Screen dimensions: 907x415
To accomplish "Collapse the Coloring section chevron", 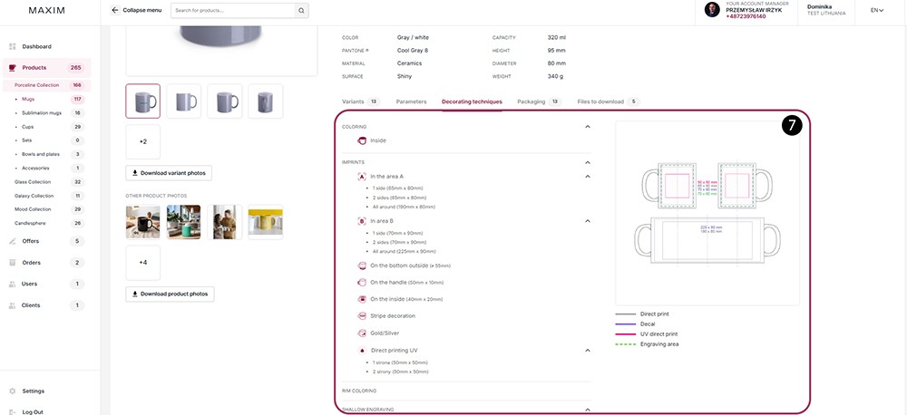I will click(587, 127).
